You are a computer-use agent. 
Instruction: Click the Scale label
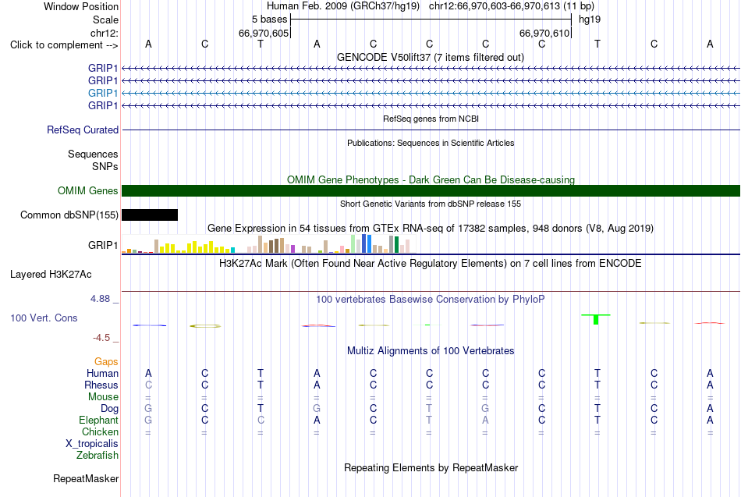(105, 20)
